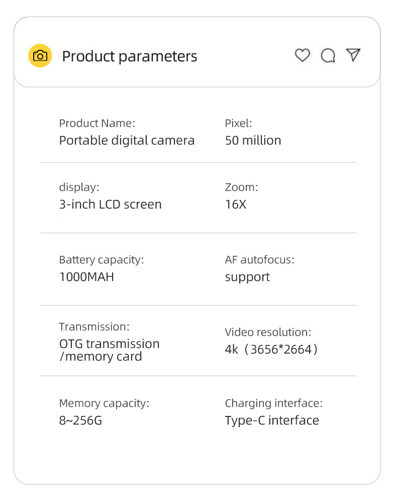Viewport: 397px width, 494px height.
Task: Click the Type-C interface value
Action: point(272,420)
